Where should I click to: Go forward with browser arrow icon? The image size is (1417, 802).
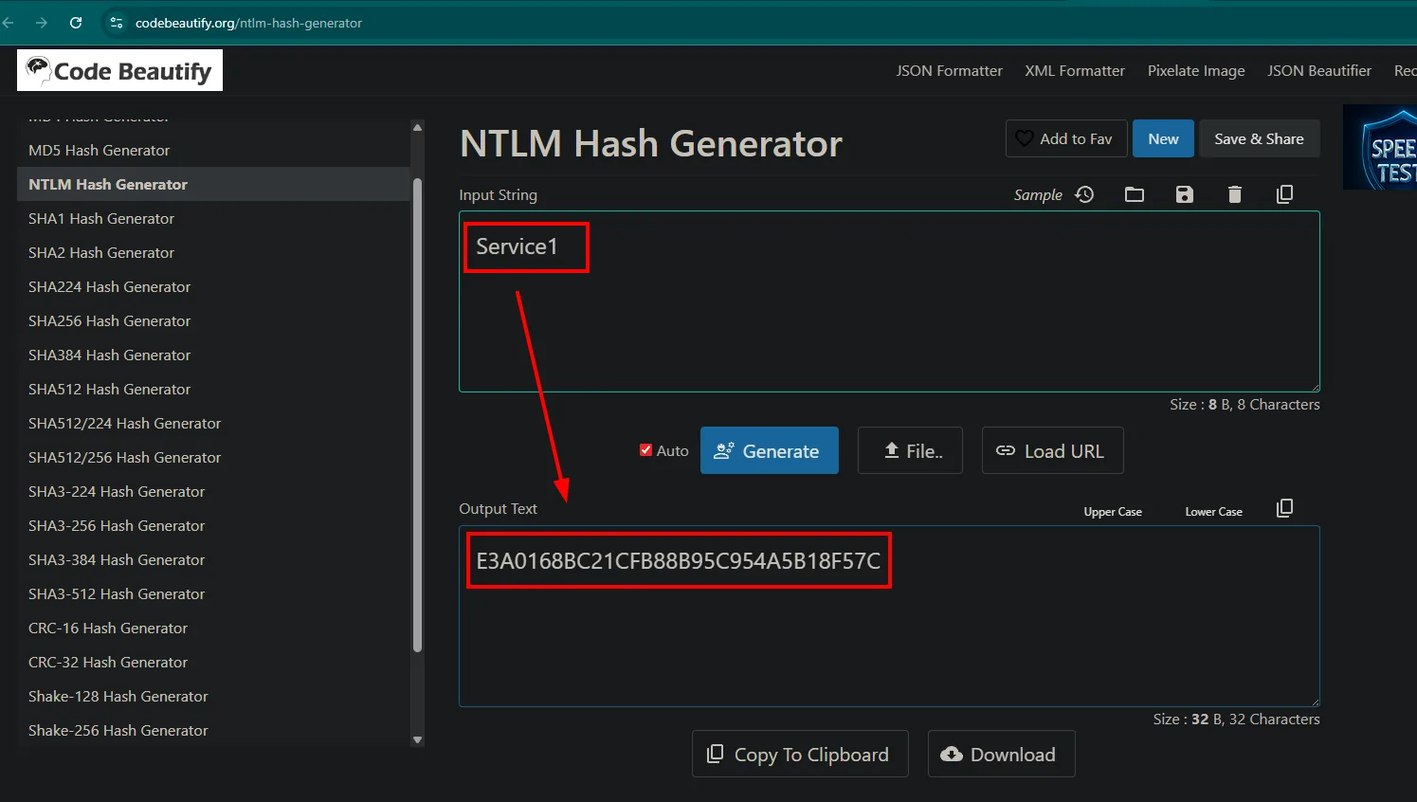point(42,23)
